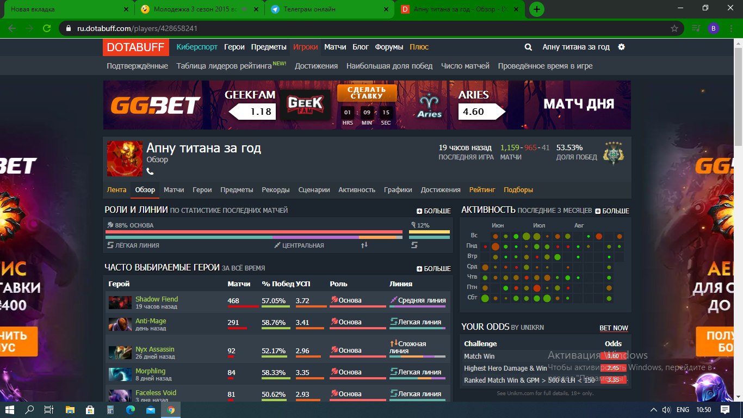This screenshot has width=743, height=418.
Task: Go to Игроки in top navigation
Action: point(305,47)
